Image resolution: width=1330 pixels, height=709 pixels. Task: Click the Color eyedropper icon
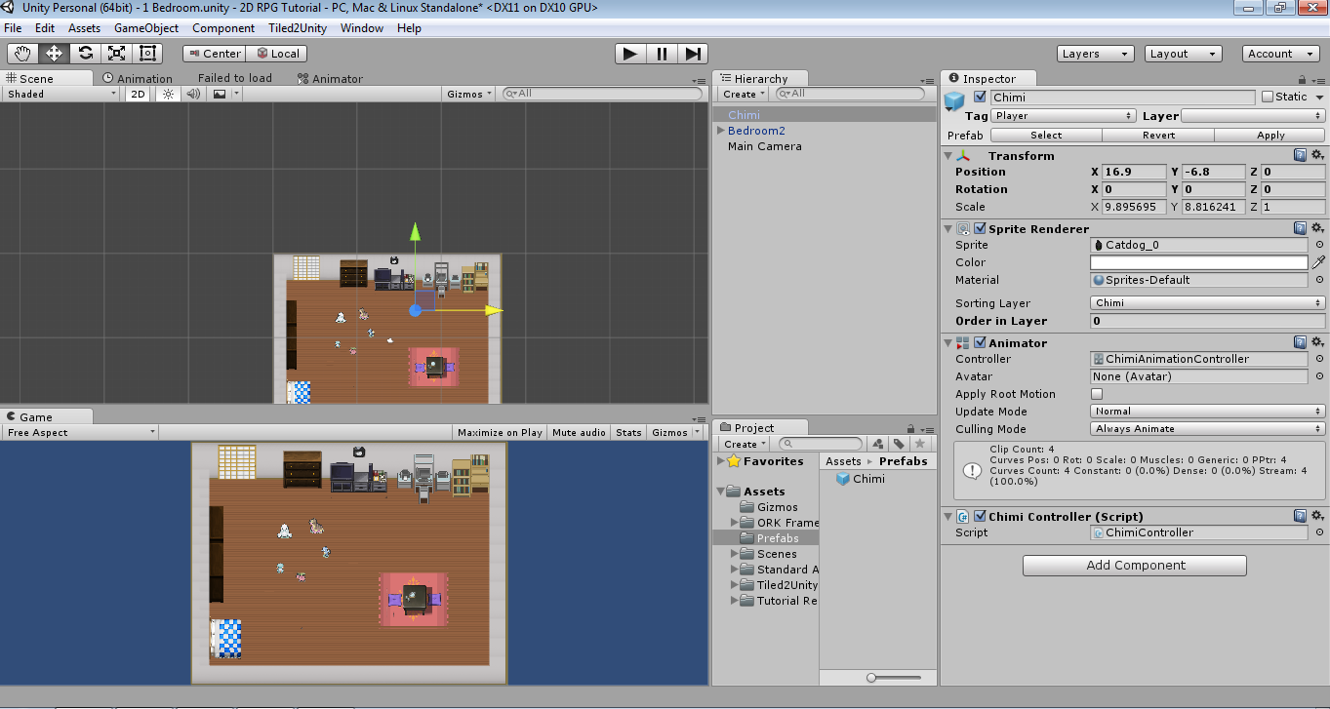(x=1318, y=262)
